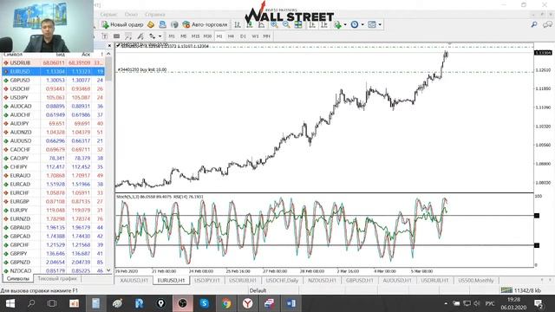Select the USDRUB row in Market Watch
The image size is (555, 312).
tap(53, 62)
